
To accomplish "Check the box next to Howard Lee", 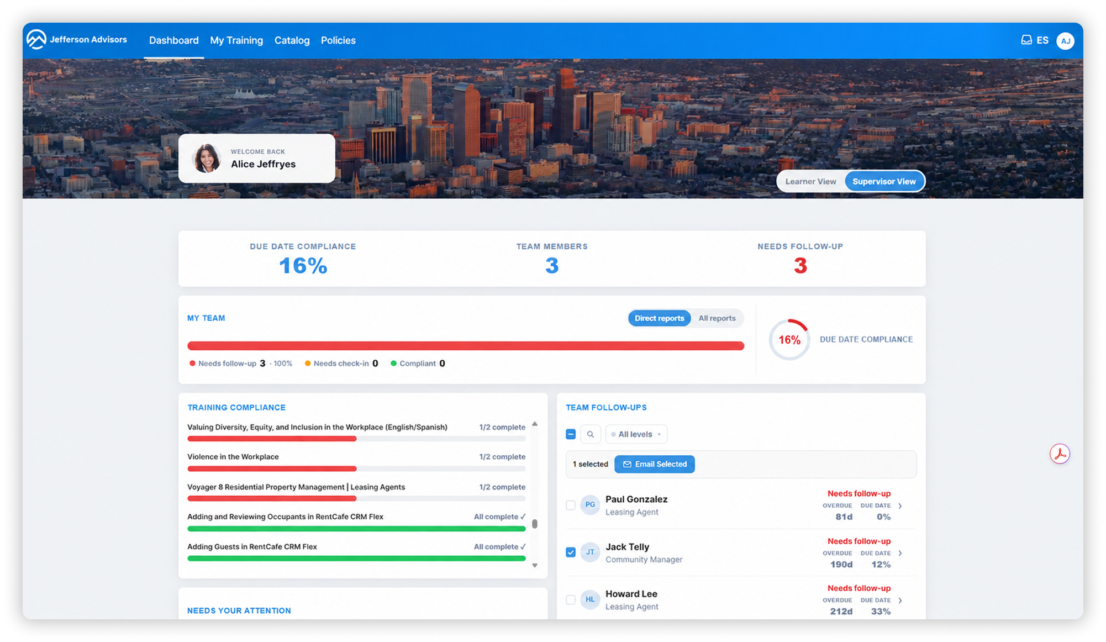I will [571, 599].
